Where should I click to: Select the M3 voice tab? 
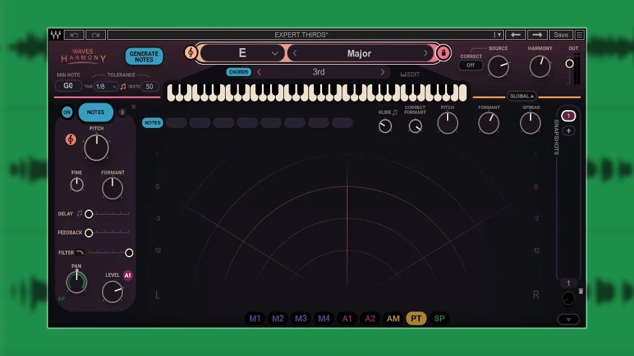coord(301,319)
